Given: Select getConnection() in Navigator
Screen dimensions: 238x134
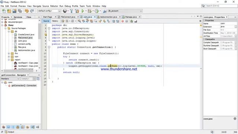Looking at the screenshot, I should 24,86.
